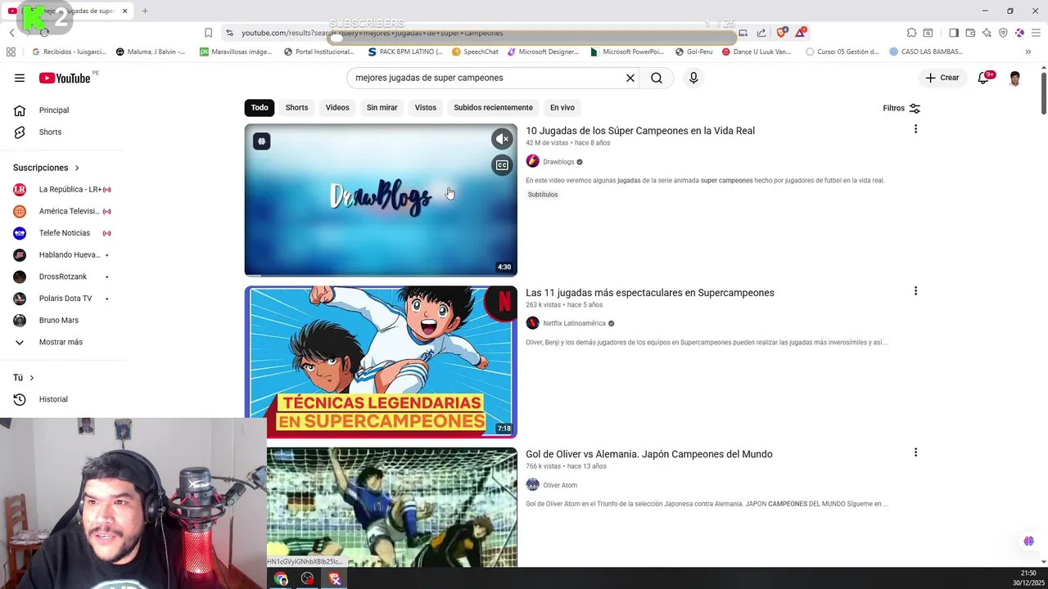Open the Gol-Peru bookmark
Viewport: 1048px width, 589px height.
click(693, 52)
